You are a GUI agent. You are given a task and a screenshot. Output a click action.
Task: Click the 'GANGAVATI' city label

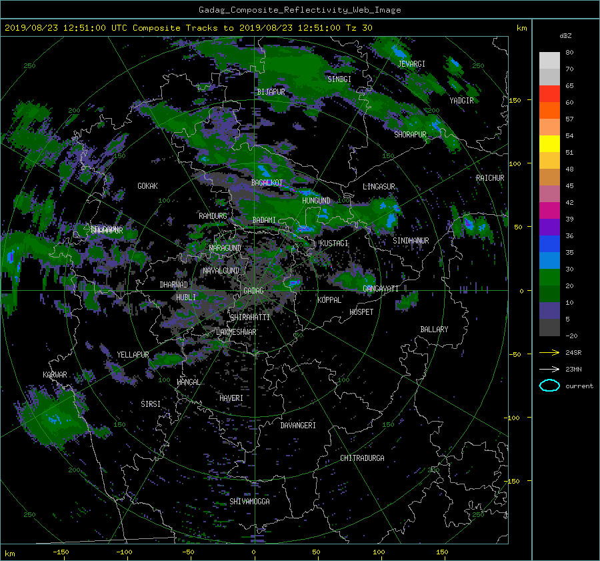coord(381,289)
